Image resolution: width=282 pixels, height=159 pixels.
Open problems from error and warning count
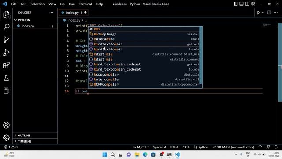click(11, 147)
